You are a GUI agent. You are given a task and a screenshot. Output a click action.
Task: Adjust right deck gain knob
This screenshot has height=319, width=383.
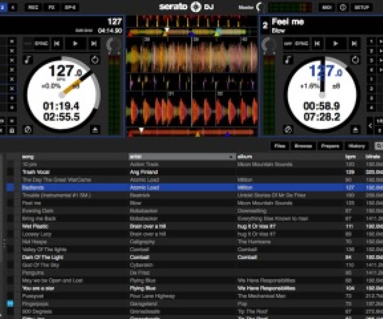pyautogui.click(x=268, y=45)
